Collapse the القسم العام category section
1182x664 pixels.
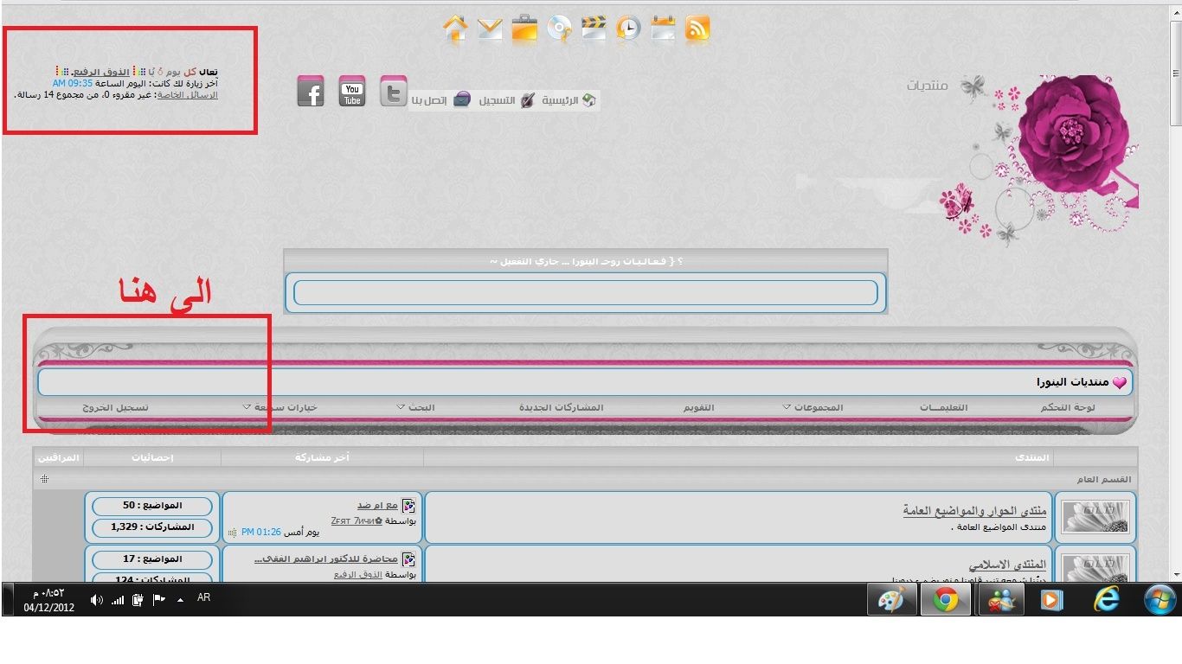[x=44, y=479]
